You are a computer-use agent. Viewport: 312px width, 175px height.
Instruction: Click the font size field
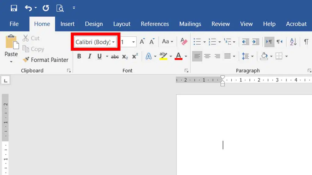[126, 42]
